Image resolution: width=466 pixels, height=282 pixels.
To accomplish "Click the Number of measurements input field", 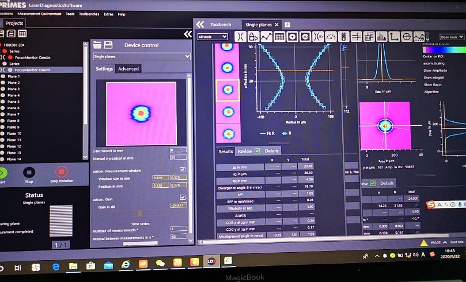I will pos(179,229).
